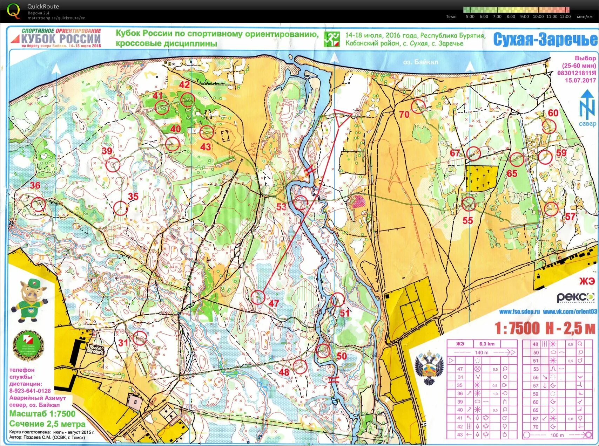Click the Аварийный Азимут text
This screenshot has width=599, height=446.
tap(38, 398)
